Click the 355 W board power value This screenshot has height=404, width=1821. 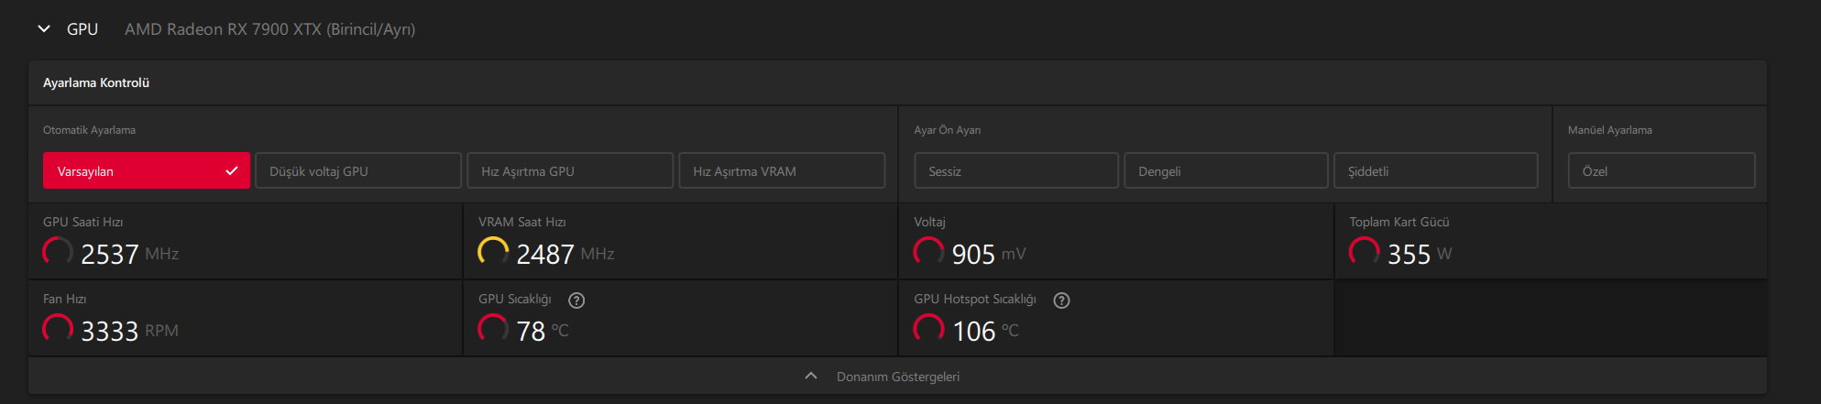(x=1420, y=254)
